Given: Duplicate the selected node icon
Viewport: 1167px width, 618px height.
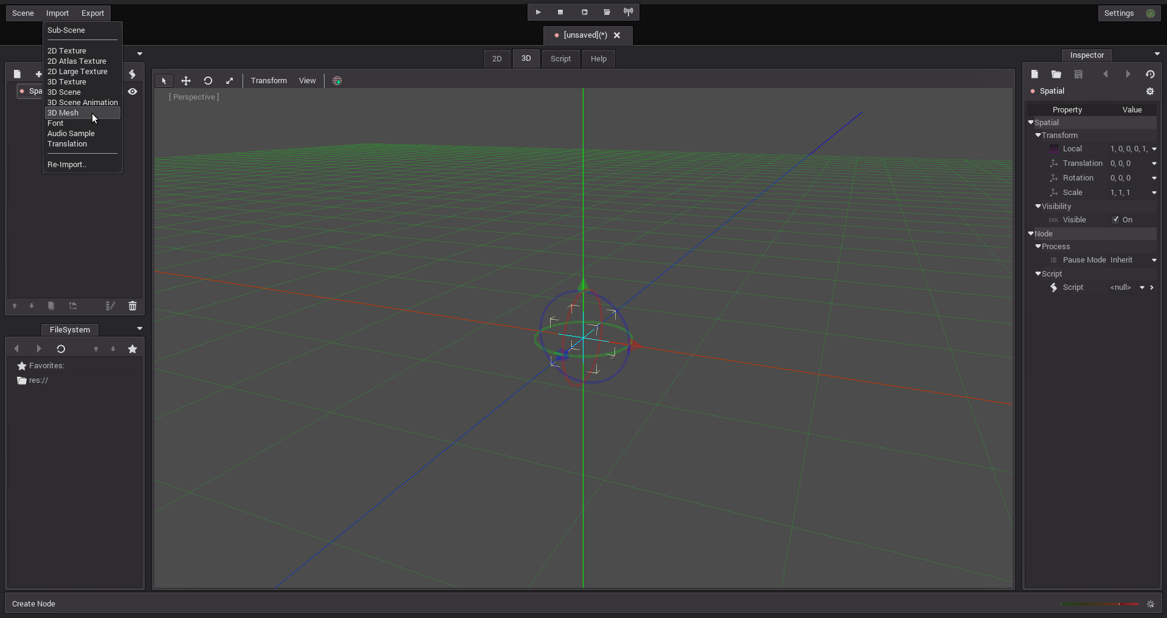Looking at the screenshot, I should (x=51, y=306).
